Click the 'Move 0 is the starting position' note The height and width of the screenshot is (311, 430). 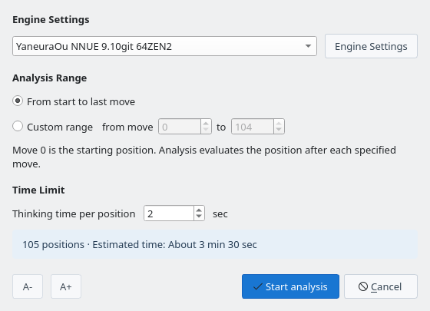coord(204,157)
